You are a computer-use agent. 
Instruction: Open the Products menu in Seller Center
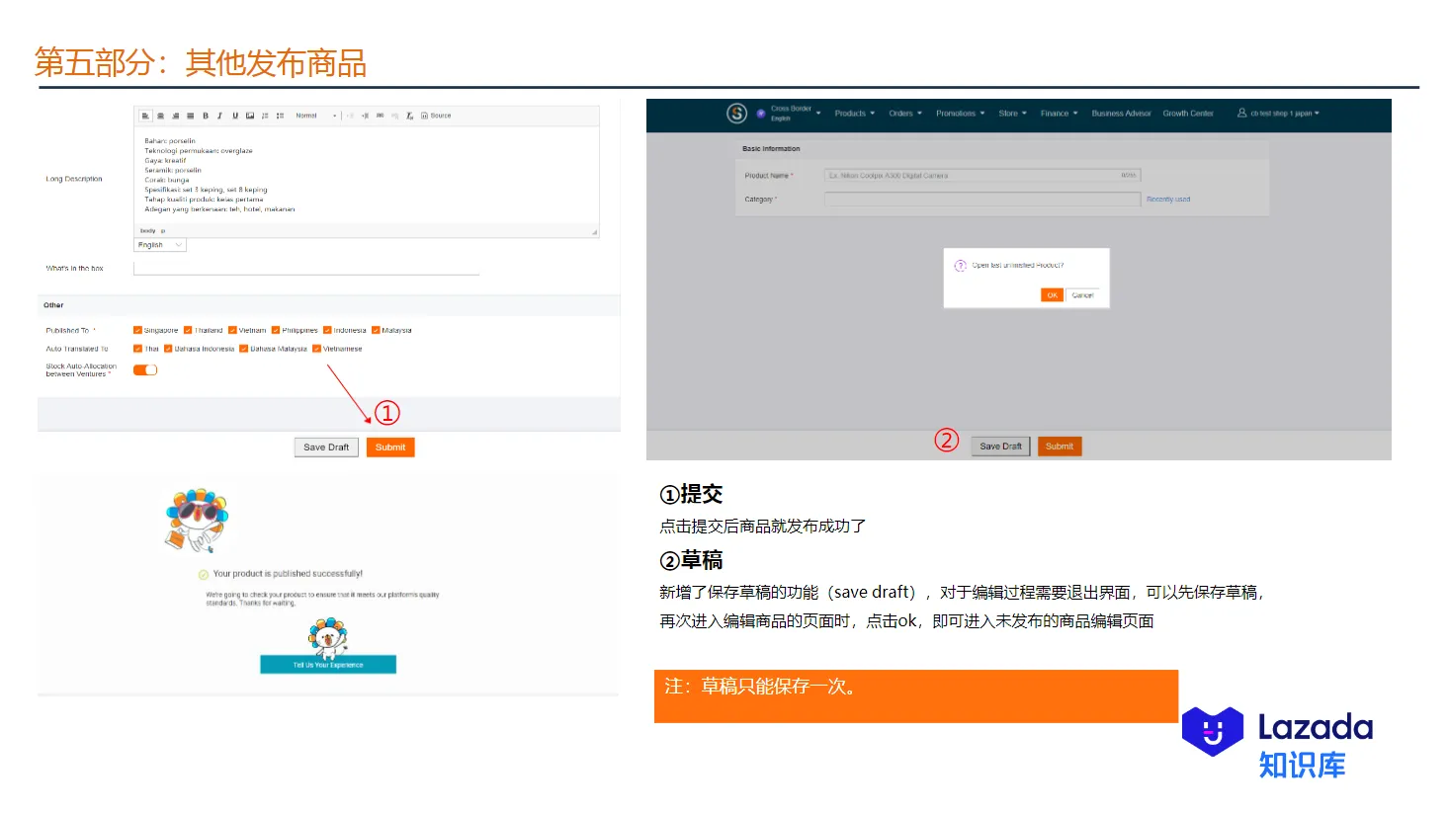(x=853, y=113)
